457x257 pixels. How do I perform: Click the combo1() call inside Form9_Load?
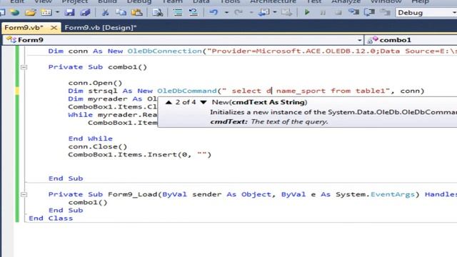click(88, 202)
